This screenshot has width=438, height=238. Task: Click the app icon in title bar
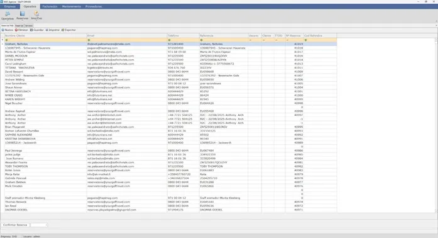[x=2, y=2]
